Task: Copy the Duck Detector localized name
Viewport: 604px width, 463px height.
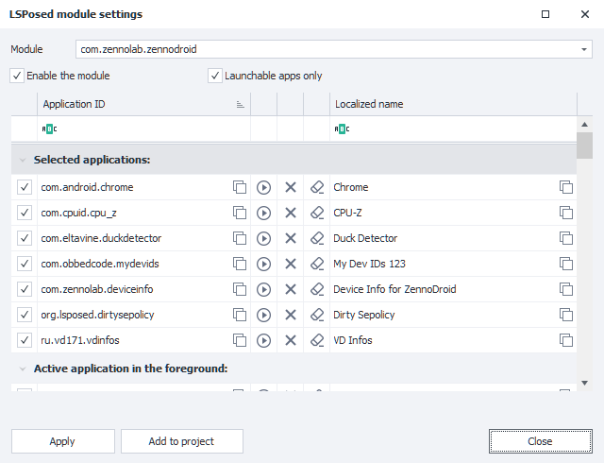Action: [x=566, y=238]
